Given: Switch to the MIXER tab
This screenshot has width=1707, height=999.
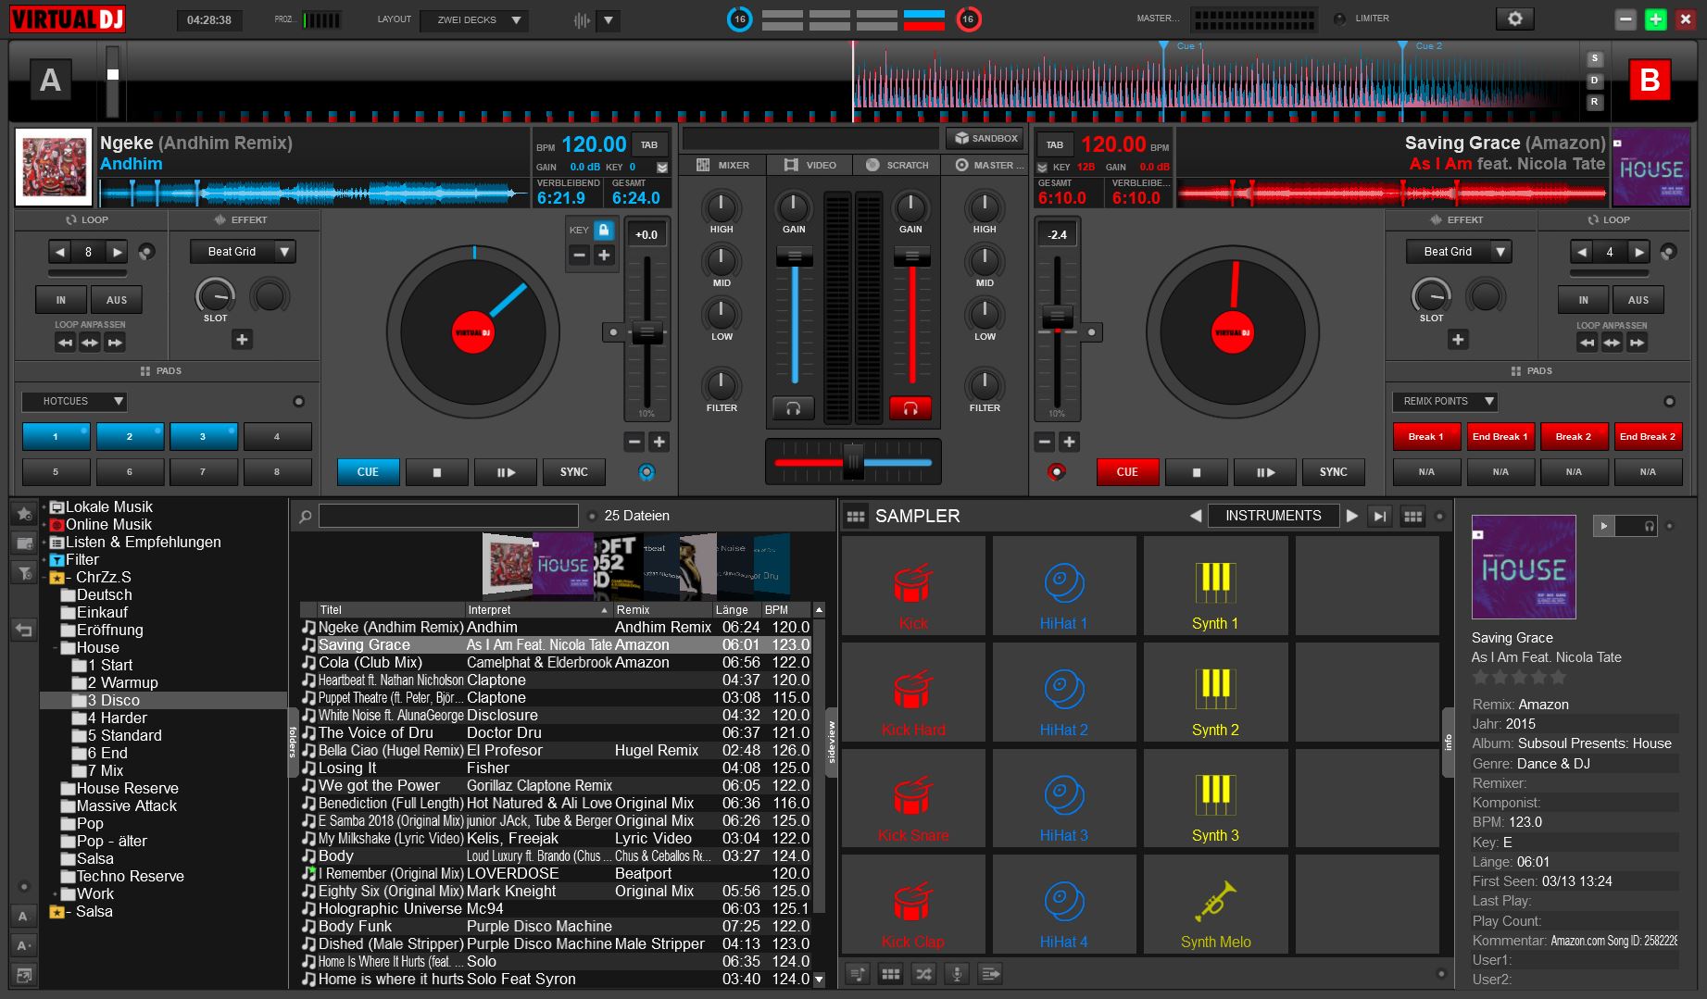Looking at the screenshot, I should coord(722,165).
